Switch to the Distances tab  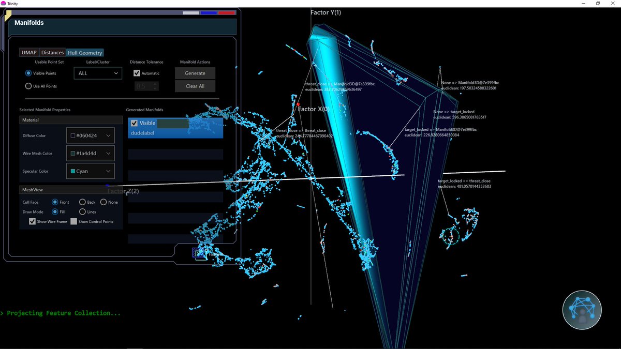pos(52,53)
